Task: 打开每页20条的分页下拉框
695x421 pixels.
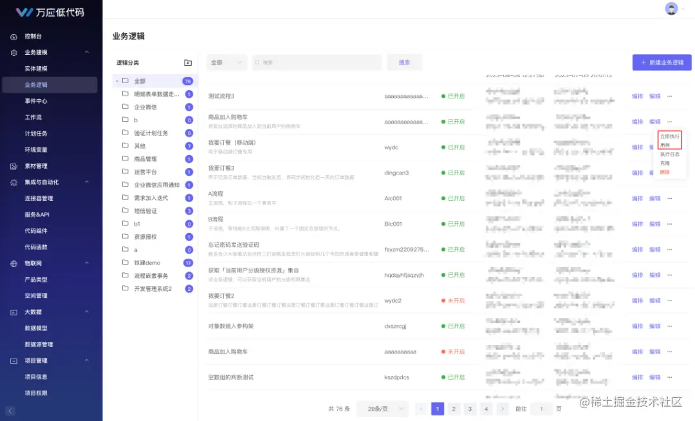Action: (381, 409)
